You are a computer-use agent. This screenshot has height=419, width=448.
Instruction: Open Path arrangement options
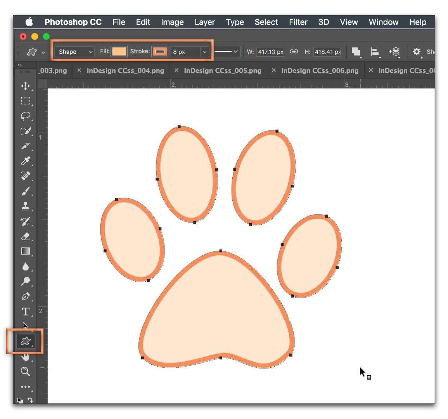click(x=394, y=52)
